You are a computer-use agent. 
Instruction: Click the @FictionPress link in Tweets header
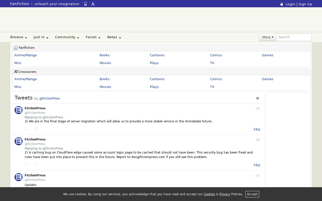tap(50, 98)
